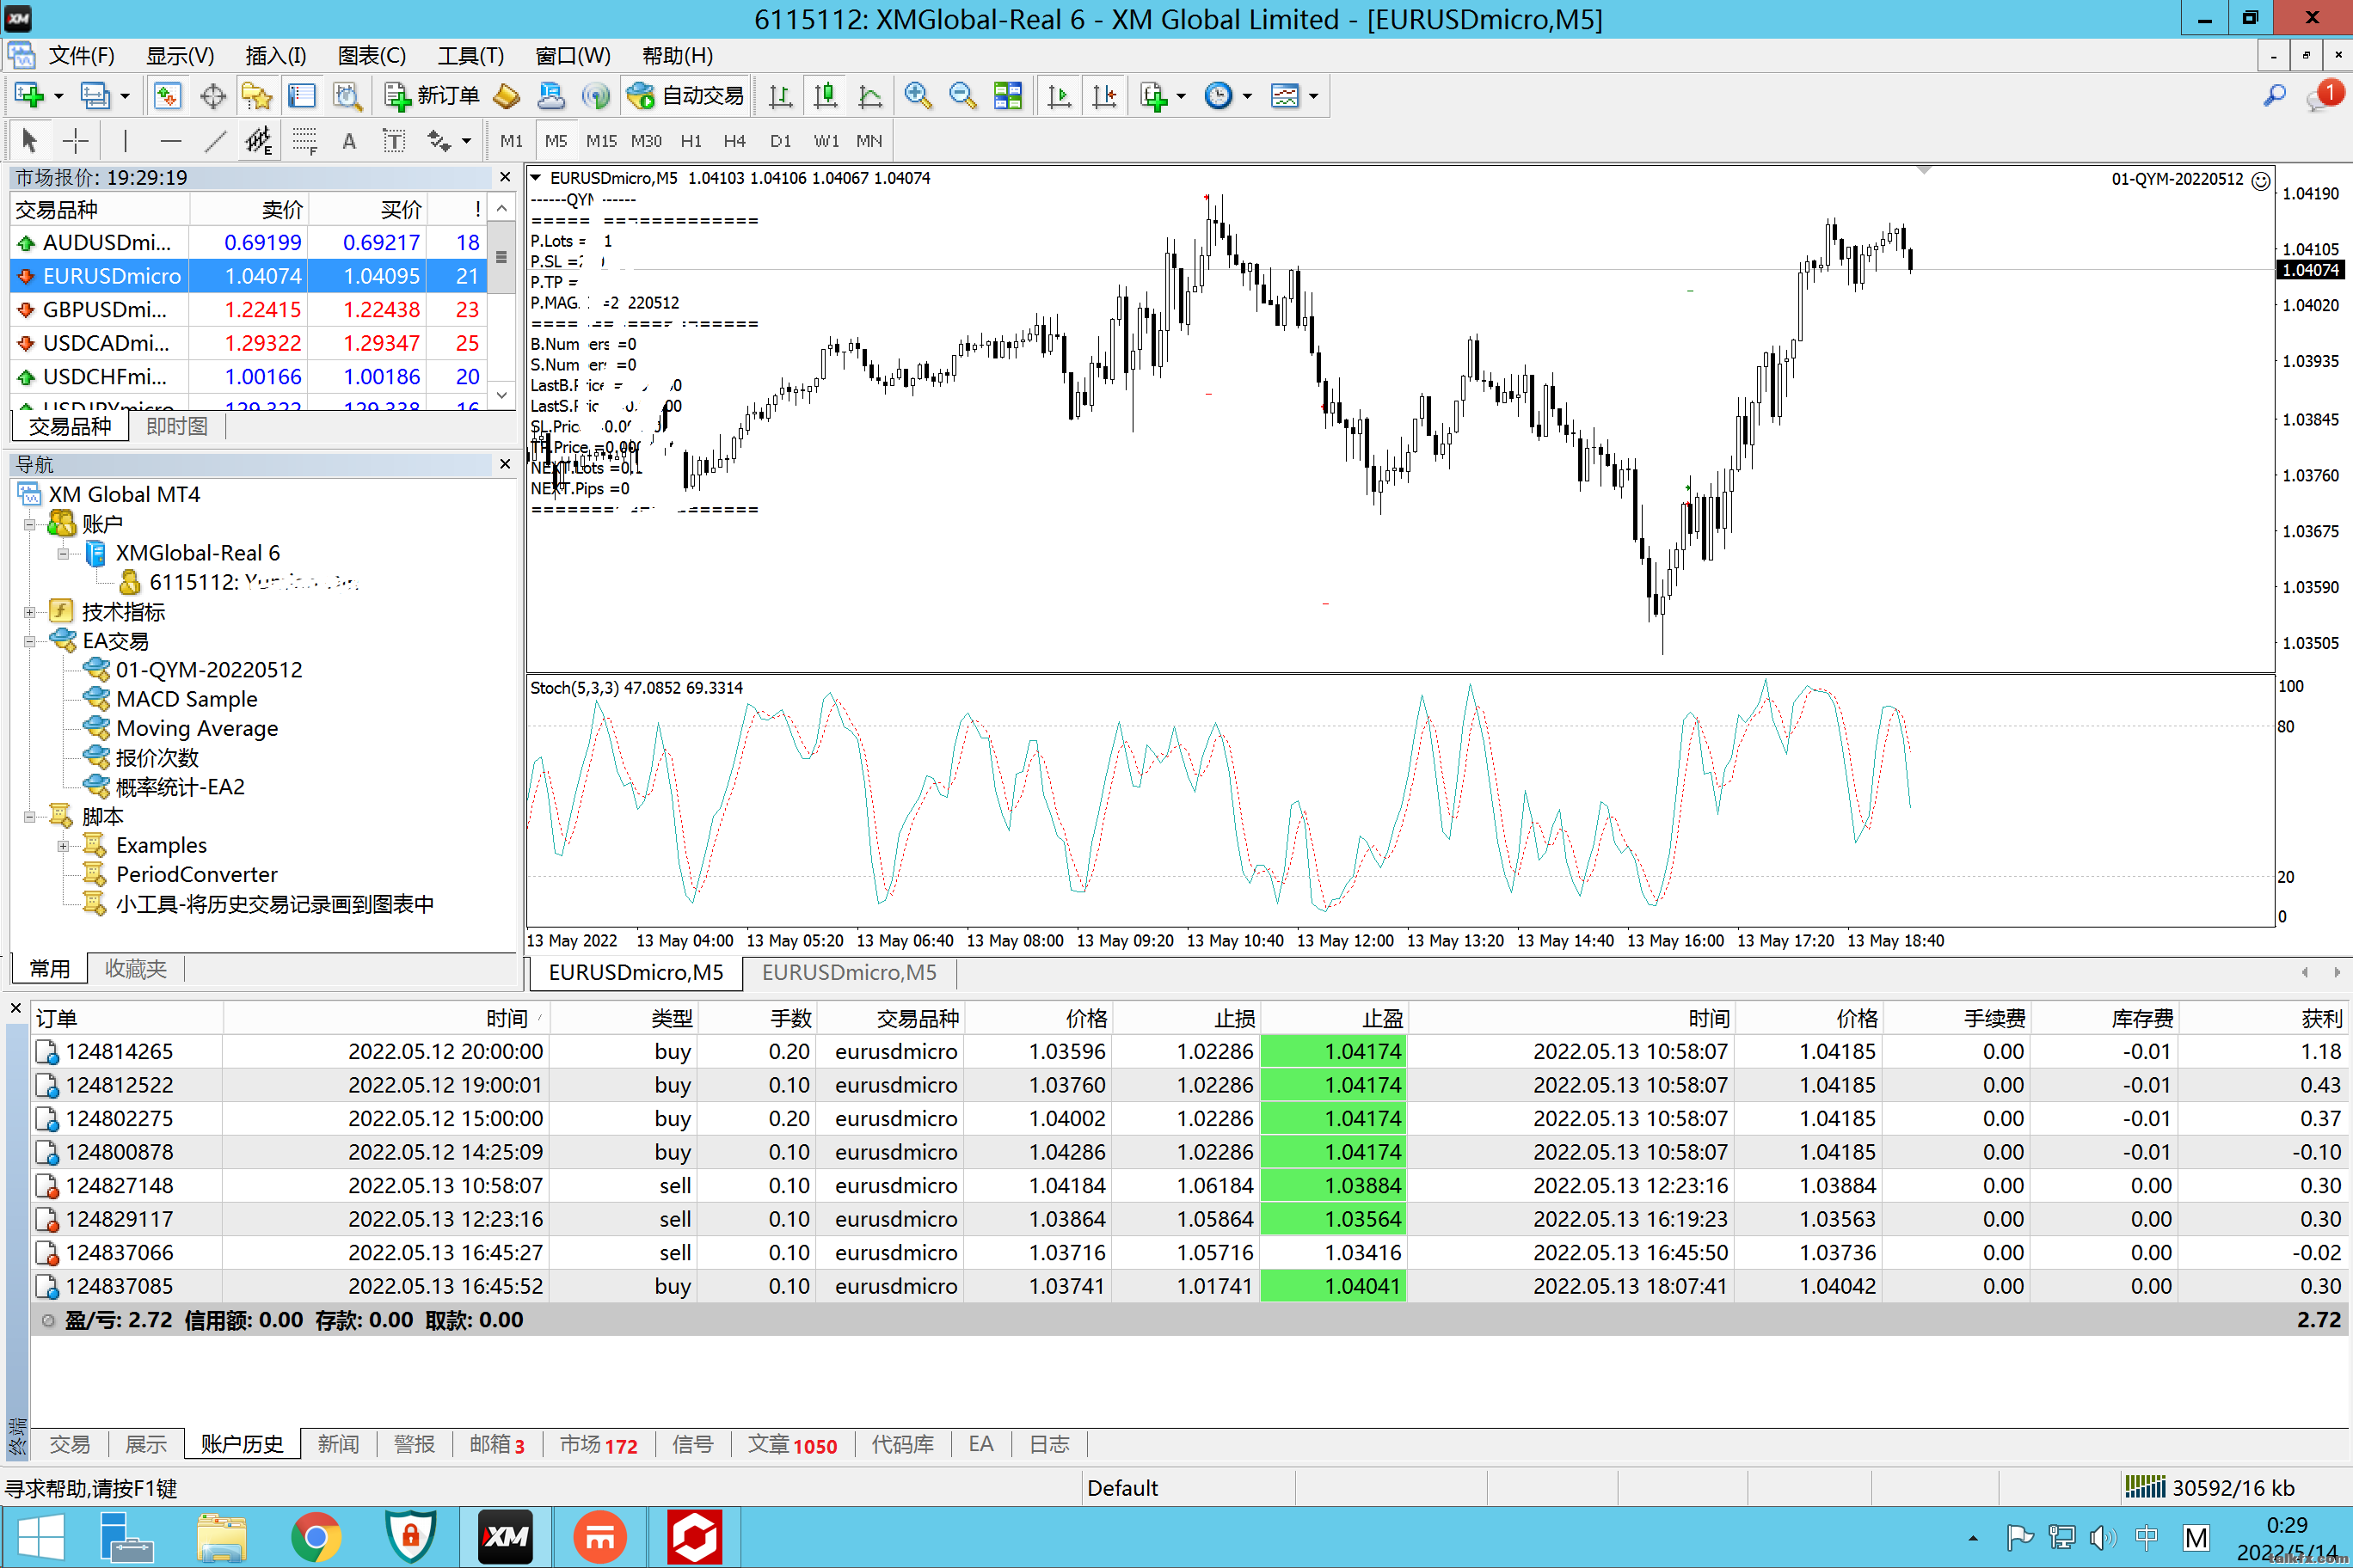Image resolution: width=2353 pixels, height=1568 pixels.
Task: Open the MetaEditor yellow book icon
Action: (507, 96)
